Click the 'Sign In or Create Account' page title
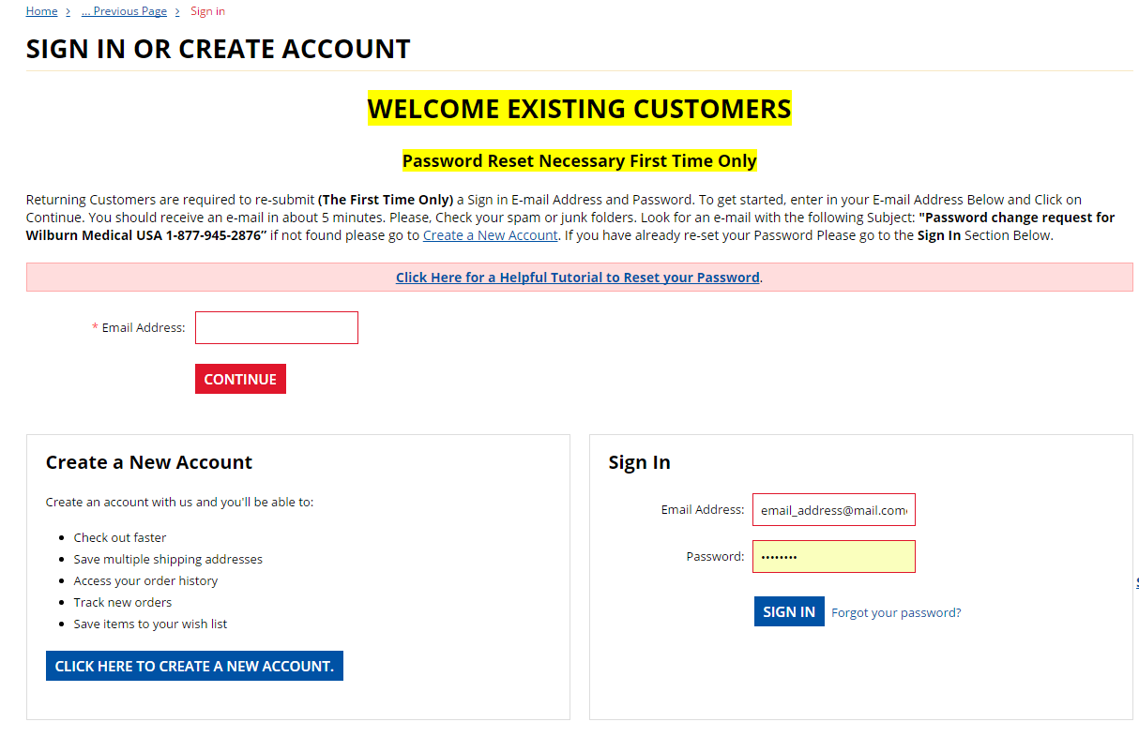The height and width of the screenshot is (737, 1139). coord(218,49)
